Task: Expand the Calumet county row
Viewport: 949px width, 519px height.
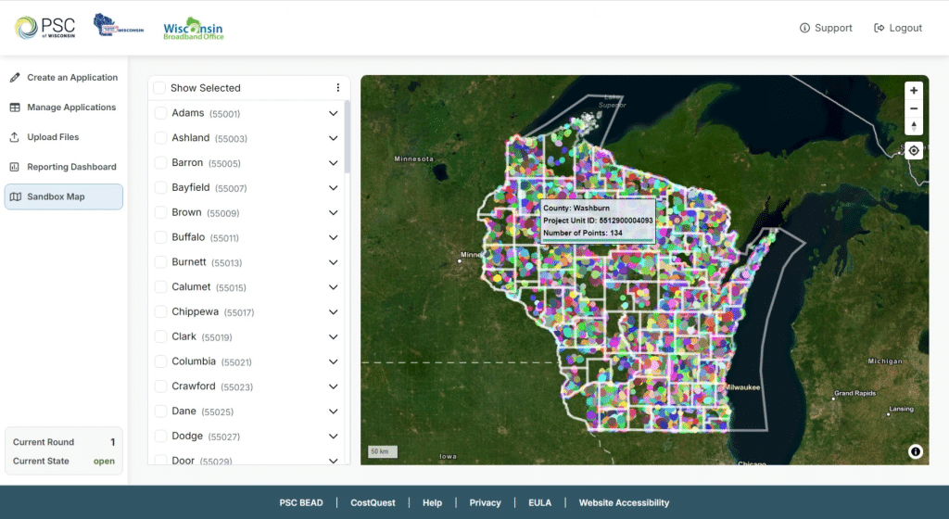Action: 333,286
